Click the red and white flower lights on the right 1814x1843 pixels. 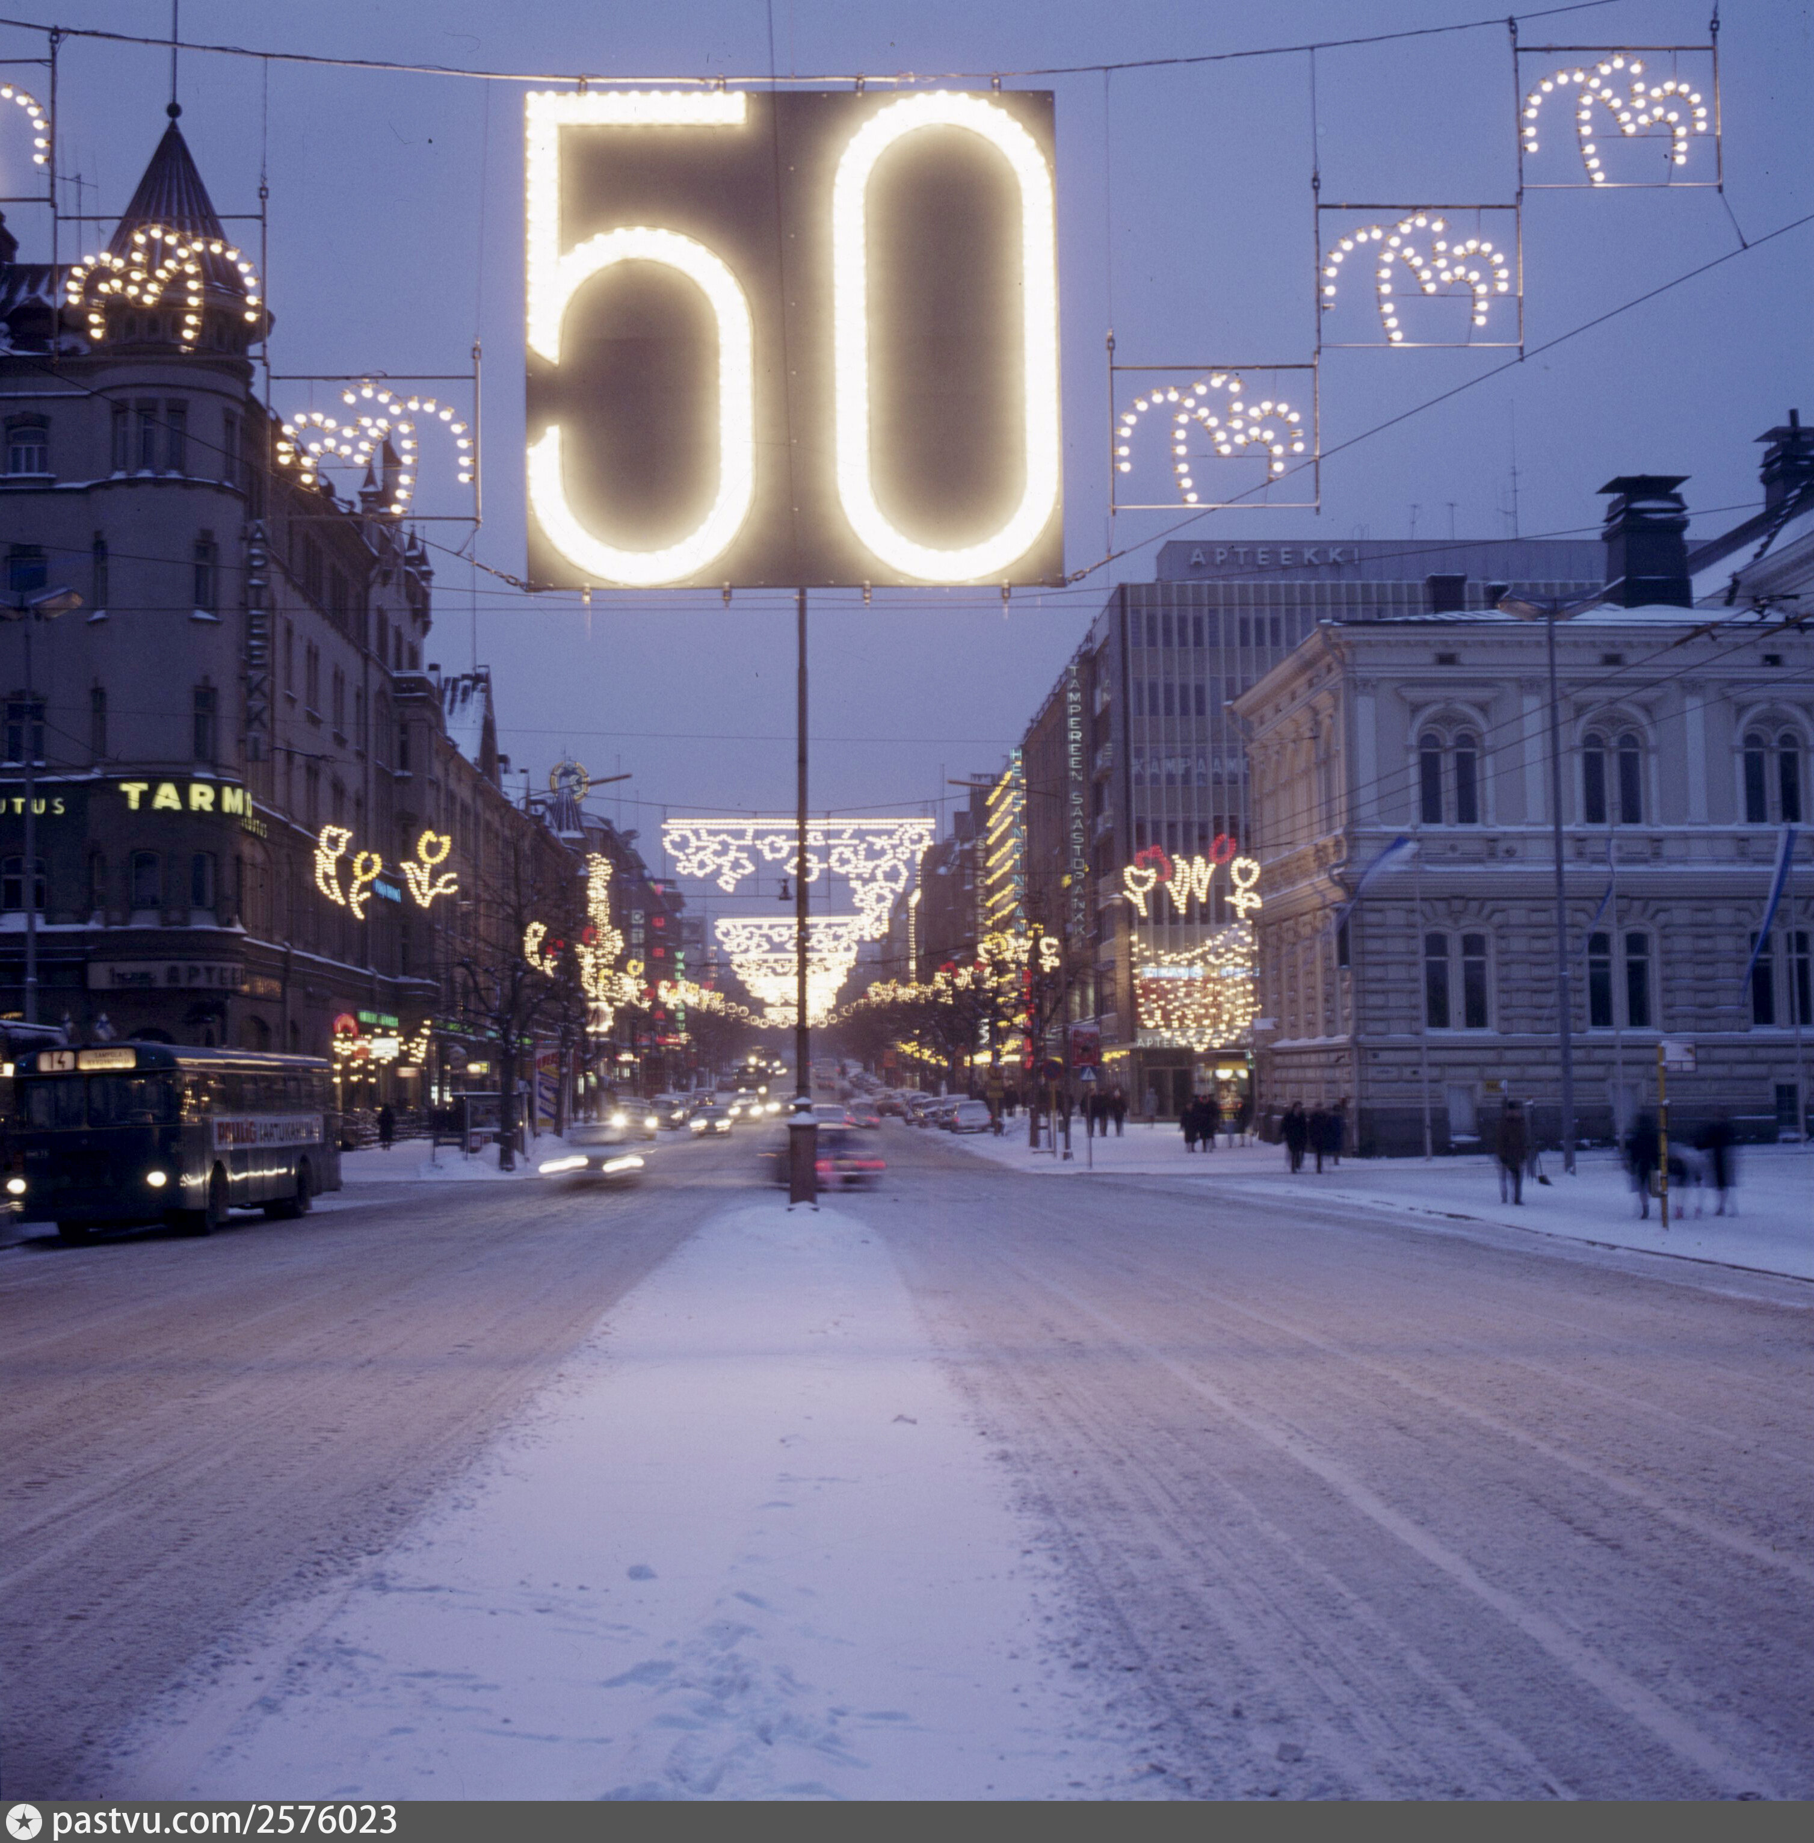[1191, 875]
